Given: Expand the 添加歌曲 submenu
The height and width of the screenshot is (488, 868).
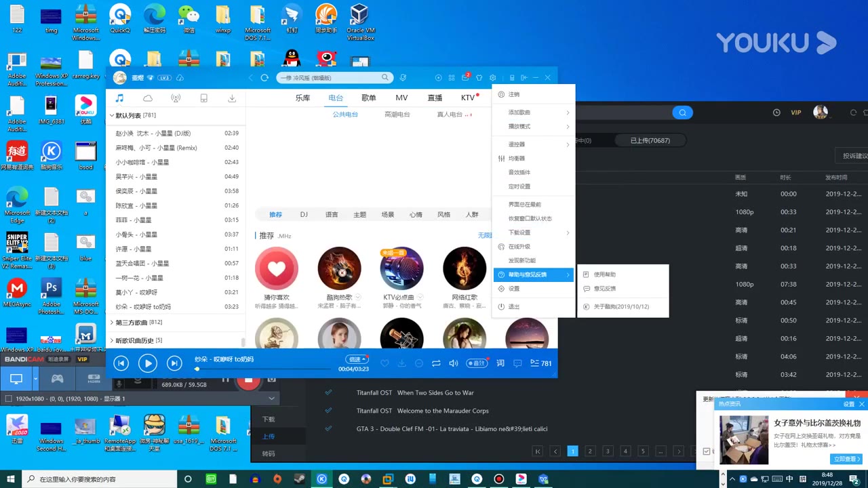Looking at the screenshot, I should (533, 113).
